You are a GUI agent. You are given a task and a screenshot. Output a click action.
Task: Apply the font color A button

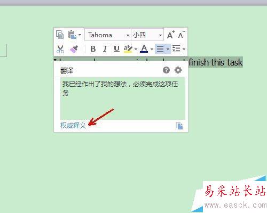[x=144, y=48]
